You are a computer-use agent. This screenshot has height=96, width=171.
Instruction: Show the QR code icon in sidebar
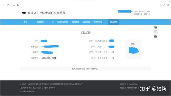click(156, 37)
